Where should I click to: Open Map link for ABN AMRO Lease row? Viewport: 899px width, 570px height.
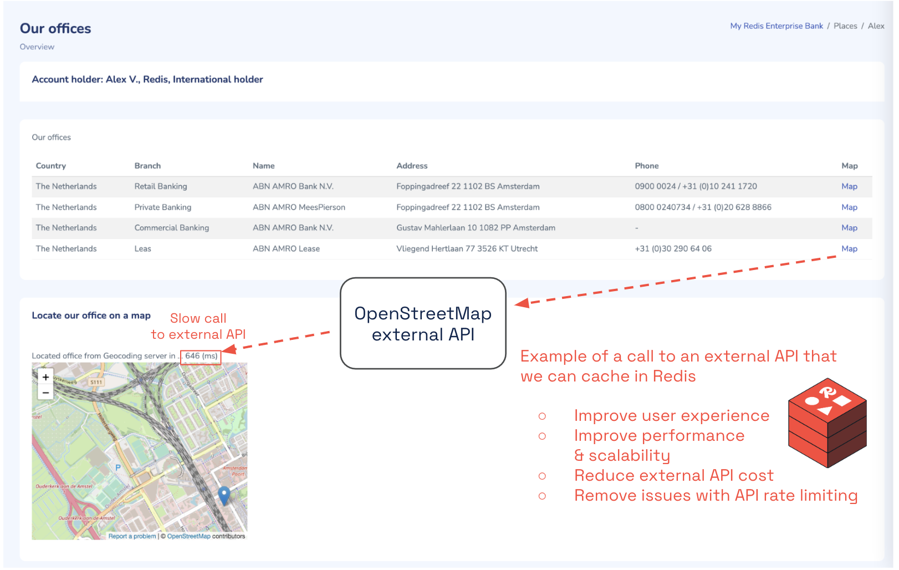[x=849, y=249]
